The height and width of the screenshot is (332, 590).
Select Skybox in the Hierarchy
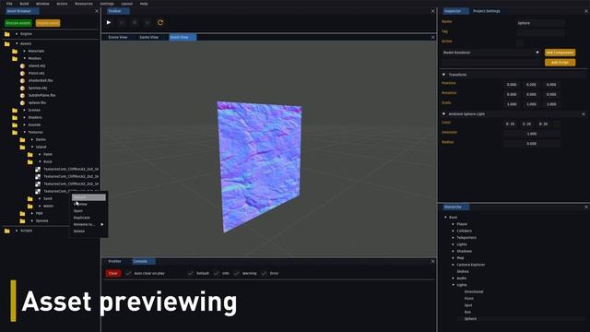pyautogui.click(x=463, y=271)
